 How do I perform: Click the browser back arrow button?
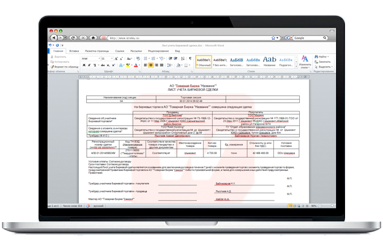click(54, 38)
